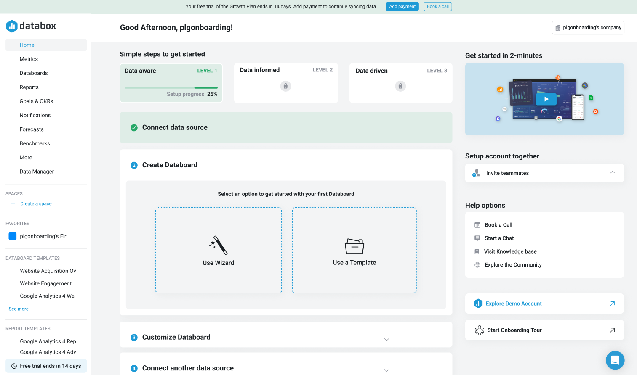This screenshot has width=637, height=375.
Task: Click Create a space link
Action: tap(36, 204)
